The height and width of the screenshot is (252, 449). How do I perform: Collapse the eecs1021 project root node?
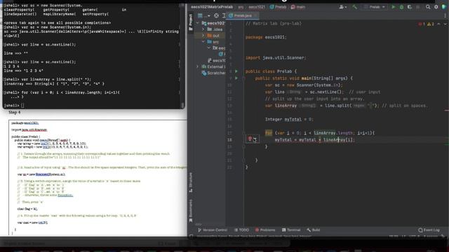(x=197, y=23)
